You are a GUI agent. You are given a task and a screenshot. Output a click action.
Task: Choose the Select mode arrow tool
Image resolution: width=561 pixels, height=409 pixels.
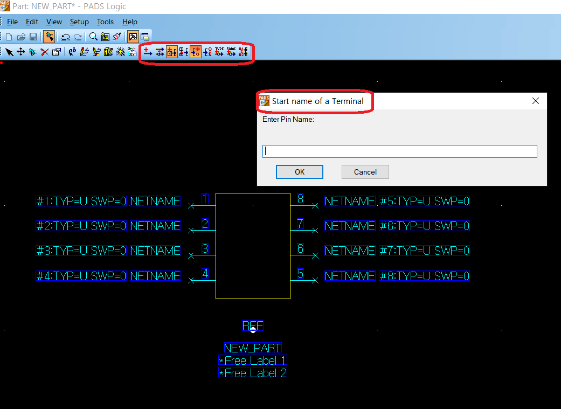pos(9,52)
